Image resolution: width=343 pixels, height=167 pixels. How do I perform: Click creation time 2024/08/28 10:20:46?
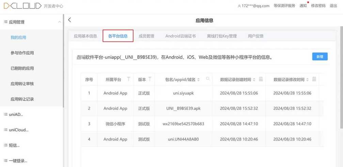click(239, 139)
